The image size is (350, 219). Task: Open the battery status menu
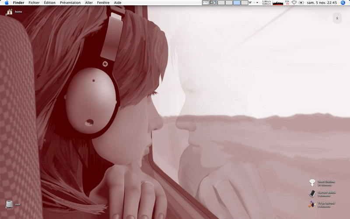click(x=301, y=3)
